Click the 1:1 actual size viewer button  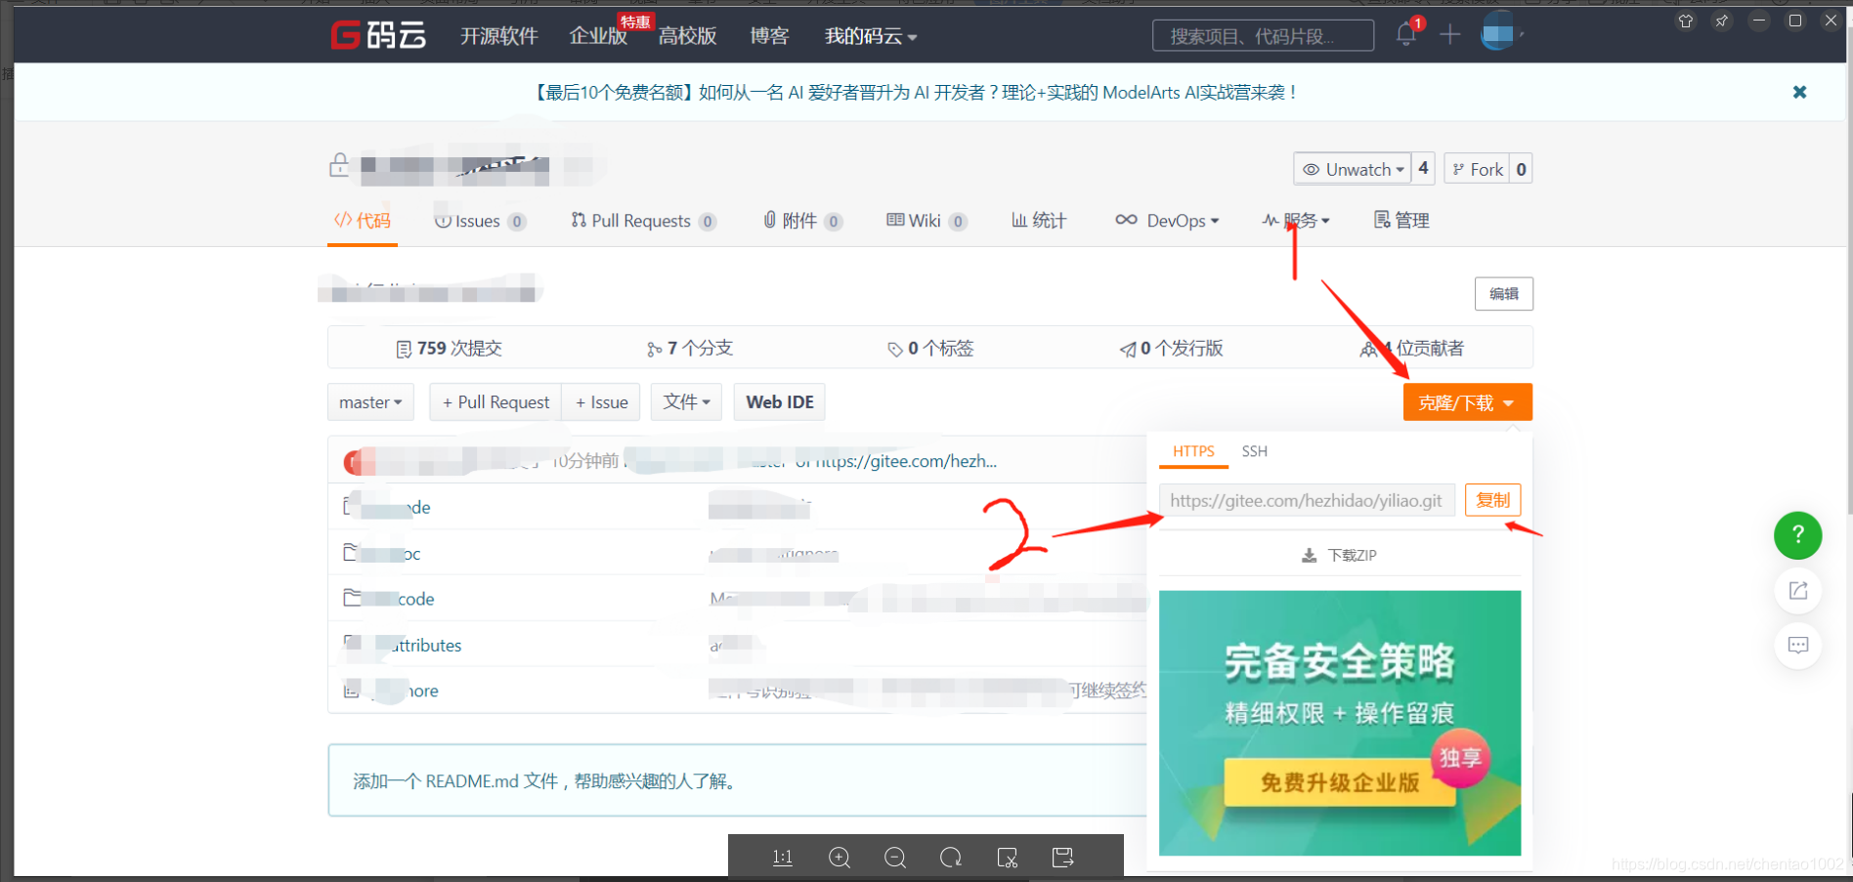click(x=783, y=858)
